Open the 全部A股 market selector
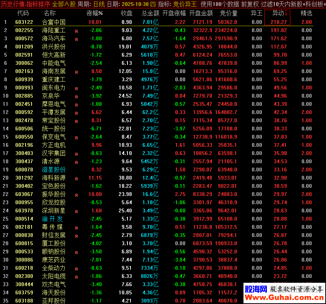The image size is (326, 304). pyautogui.click(x=64, y=4)
